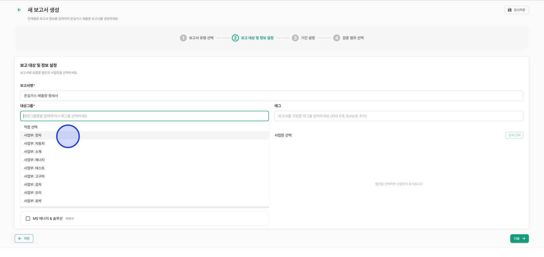Image resolution: width=544 pixels, height=257 pixels.
Task: Open the 기간 설정 step label
Action: (308, 38)
